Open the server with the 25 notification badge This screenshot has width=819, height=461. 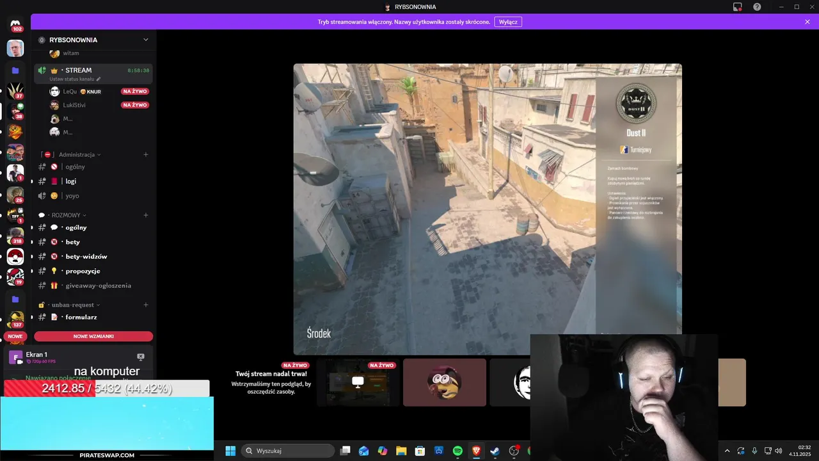tap(16, 194)
